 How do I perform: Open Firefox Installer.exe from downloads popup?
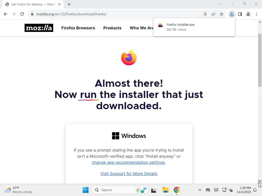click(x=194, y=27)
